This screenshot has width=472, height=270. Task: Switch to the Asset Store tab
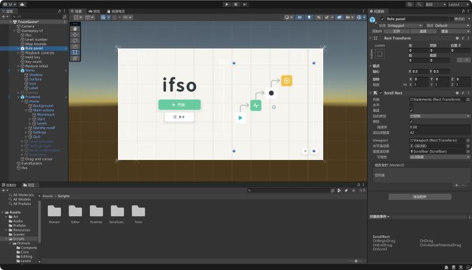(116, 11)
